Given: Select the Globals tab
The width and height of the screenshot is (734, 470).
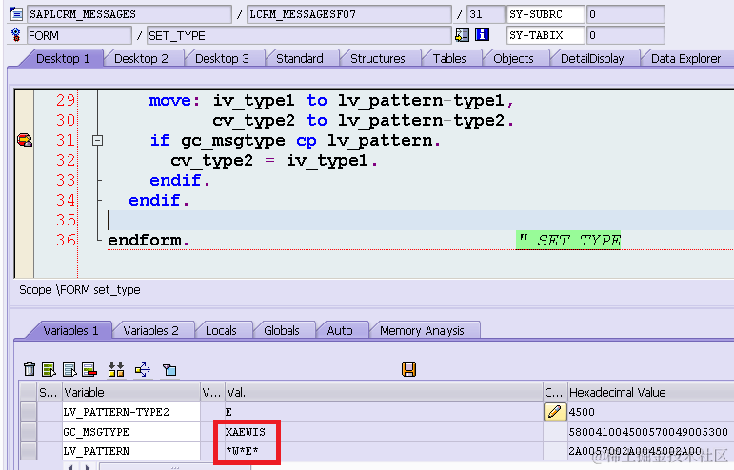Looking at the screenshot, I should coord(282,331).
